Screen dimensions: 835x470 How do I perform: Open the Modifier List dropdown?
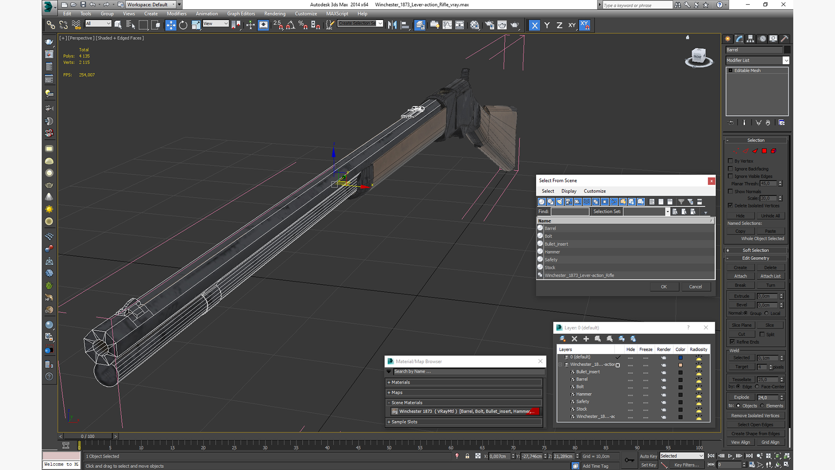click(786, 60)
